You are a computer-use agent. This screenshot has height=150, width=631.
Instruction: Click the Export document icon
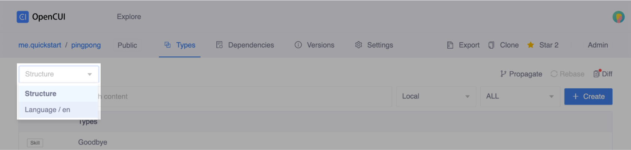450,45
